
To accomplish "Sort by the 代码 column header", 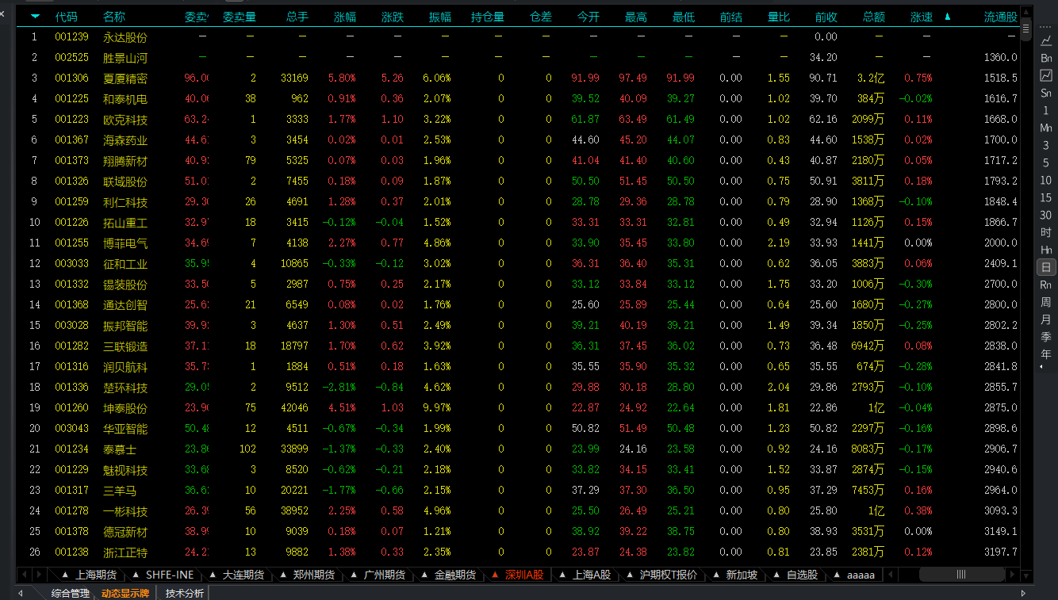I will (x=67, y=17).
